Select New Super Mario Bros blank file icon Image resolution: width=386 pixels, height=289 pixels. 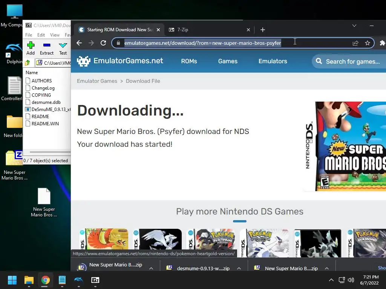(44, 202)
